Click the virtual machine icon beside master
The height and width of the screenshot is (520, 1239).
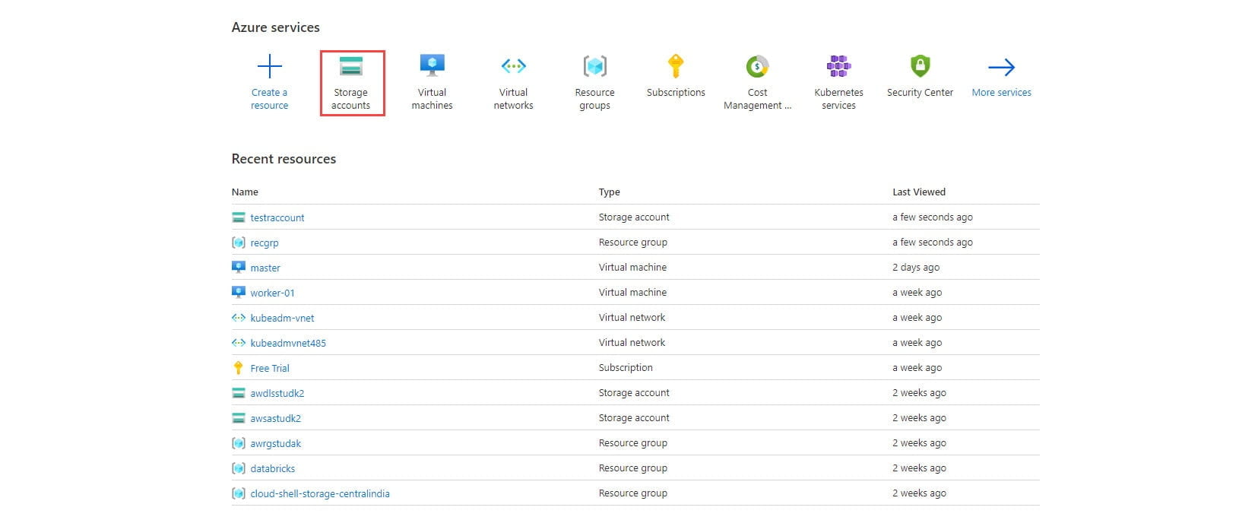point(239,268)
